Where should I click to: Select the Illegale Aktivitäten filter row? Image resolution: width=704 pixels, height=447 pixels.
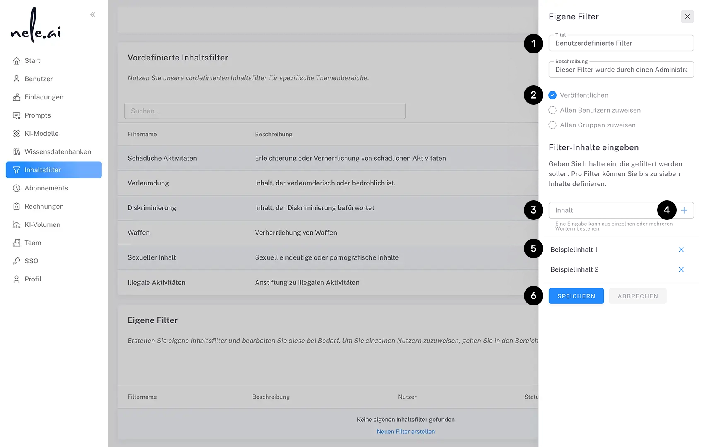[328, 282]
